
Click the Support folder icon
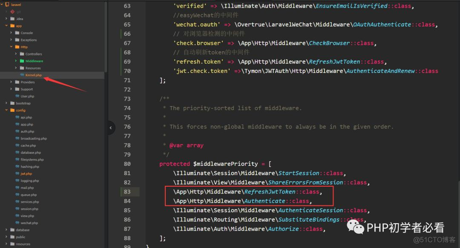tap(17, 89)
